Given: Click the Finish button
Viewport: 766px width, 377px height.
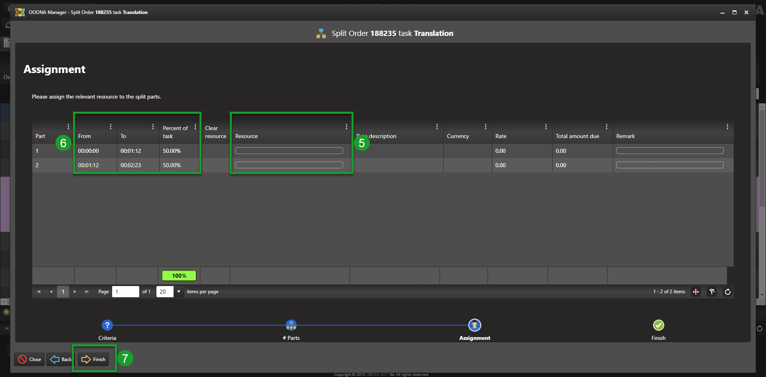Looking at the screenshot, I should 94,359.
